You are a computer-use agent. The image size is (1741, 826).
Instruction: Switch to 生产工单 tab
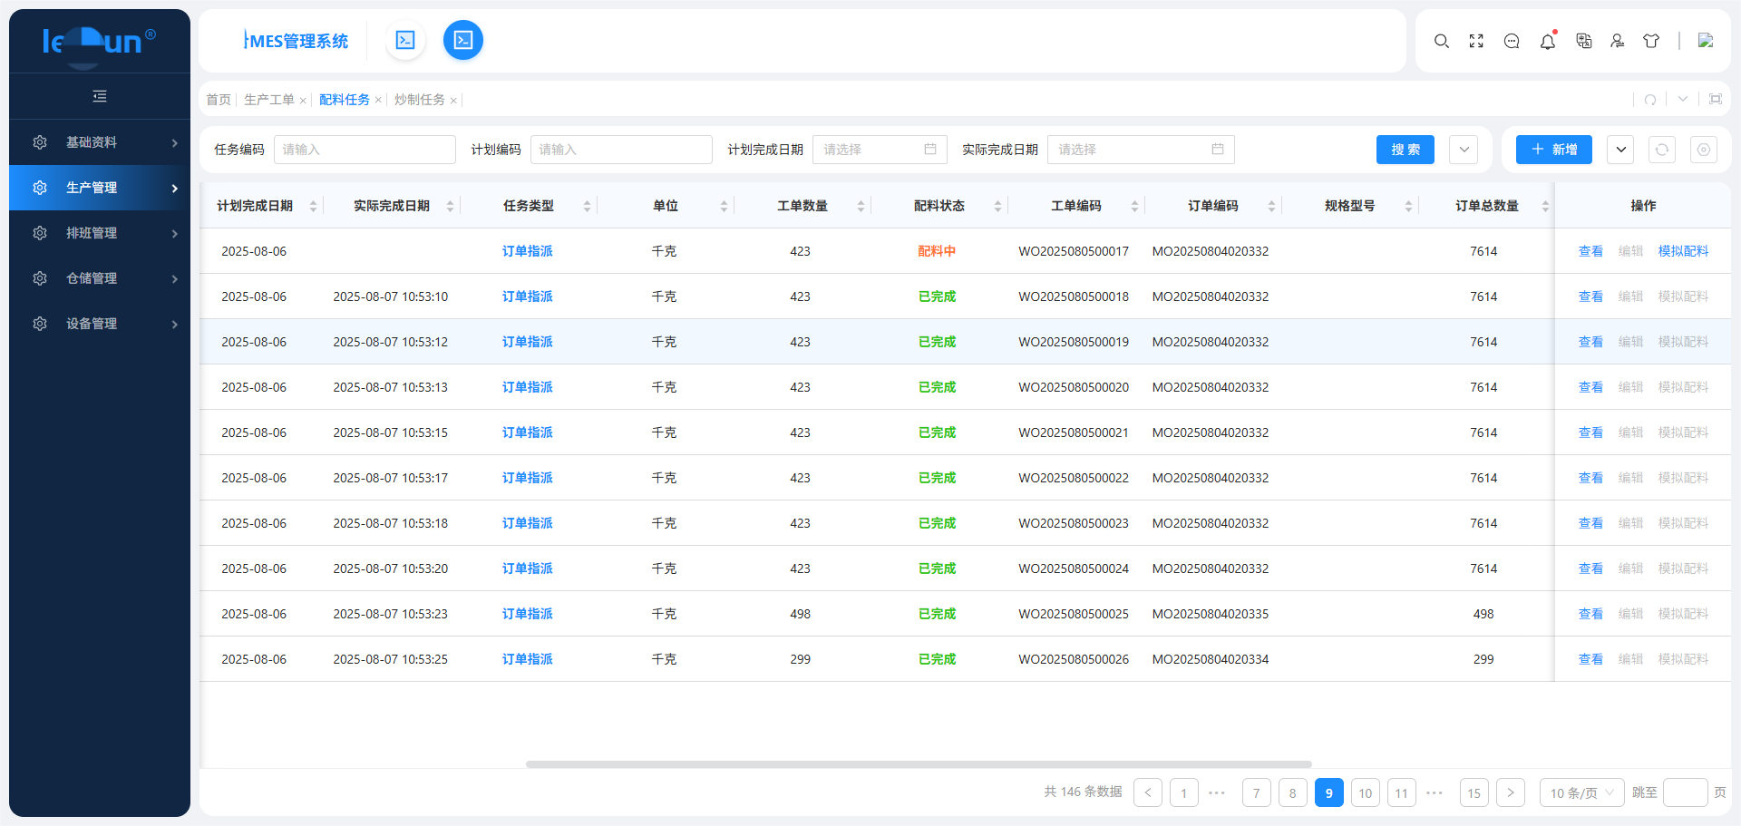[x=269, y=100]
